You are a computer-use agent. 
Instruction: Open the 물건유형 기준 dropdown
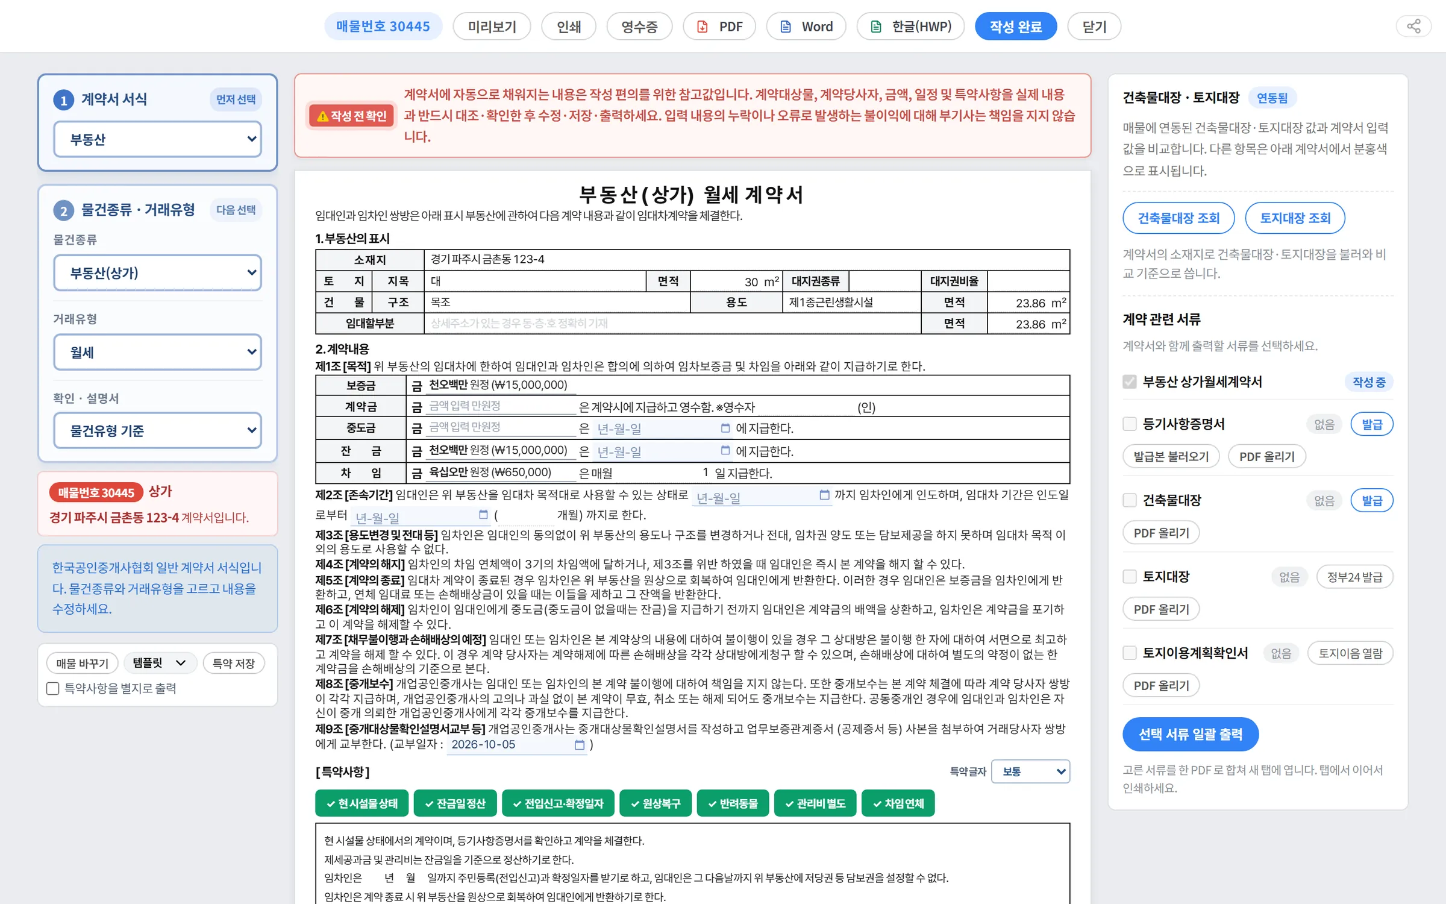tap(157, 431)
